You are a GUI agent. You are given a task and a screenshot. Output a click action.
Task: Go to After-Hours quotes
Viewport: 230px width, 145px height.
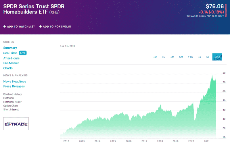[11, 58]
